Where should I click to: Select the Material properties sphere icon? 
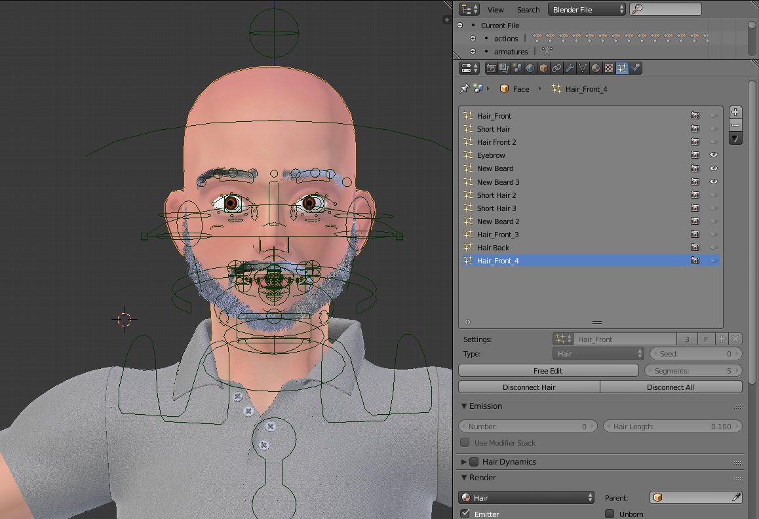click(x=596, y=68)
